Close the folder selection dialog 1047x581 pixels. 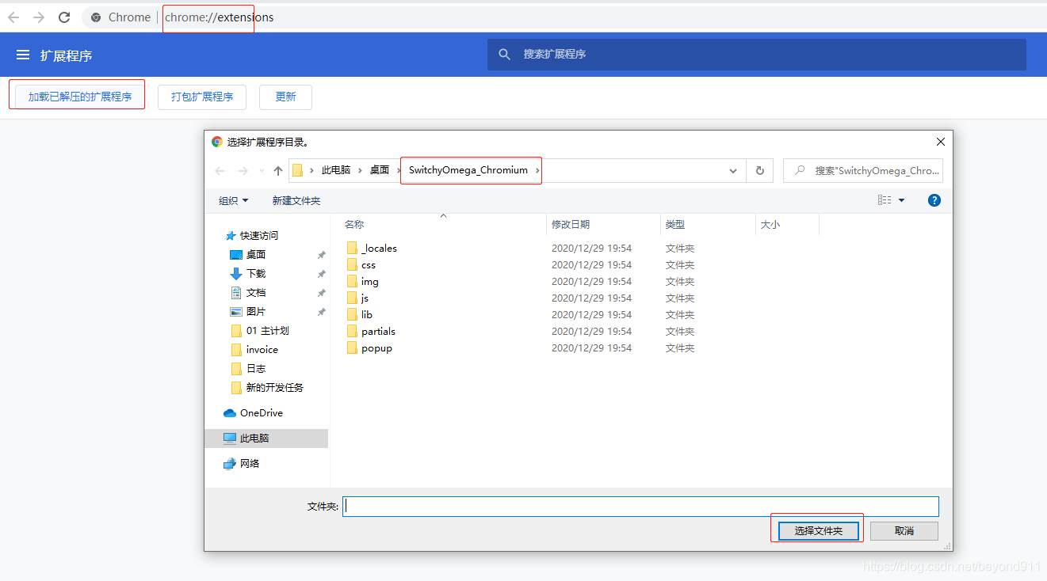(x=941, y=142)
